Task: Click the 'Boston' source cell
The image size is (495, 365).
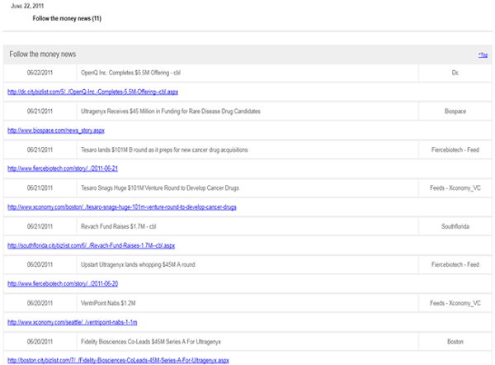Action: [x=455, y=342]
